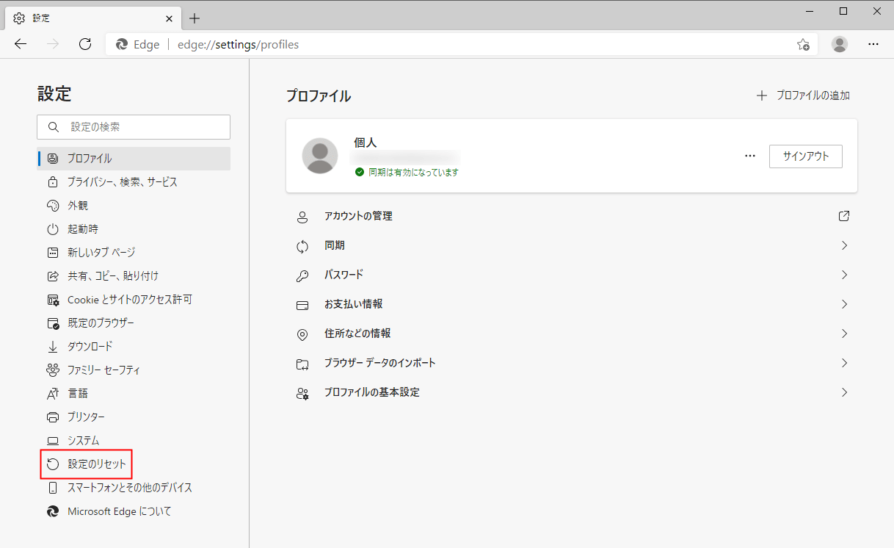
Task: Click the lock icon for プライバシー、検索、サービス
Action: click(53, 182)
